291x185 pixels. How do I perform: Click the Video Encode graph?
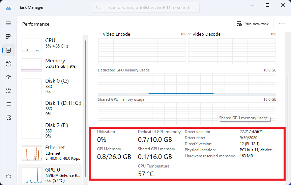pos(142,51)
